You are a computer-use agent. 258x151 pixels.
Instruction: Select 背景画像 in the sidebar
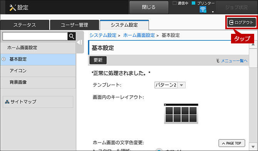pos(38,82)
